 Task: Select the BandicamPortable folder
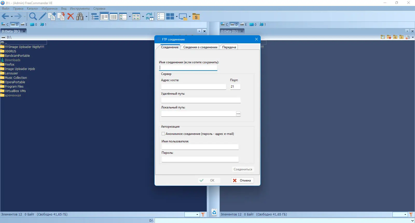15,56
